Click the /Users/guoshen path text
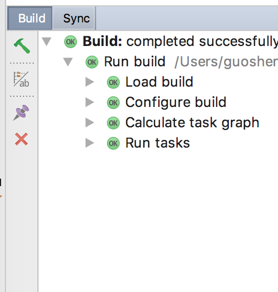 [x=226, y=62]
